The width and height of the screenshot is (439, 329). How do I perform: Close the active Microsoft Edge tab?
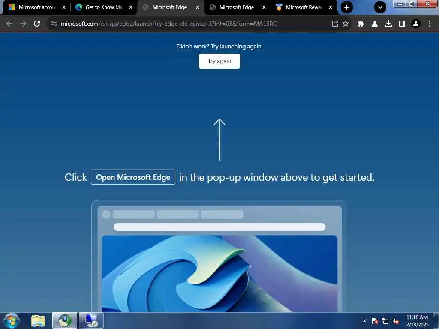click(x=198, y=7)
